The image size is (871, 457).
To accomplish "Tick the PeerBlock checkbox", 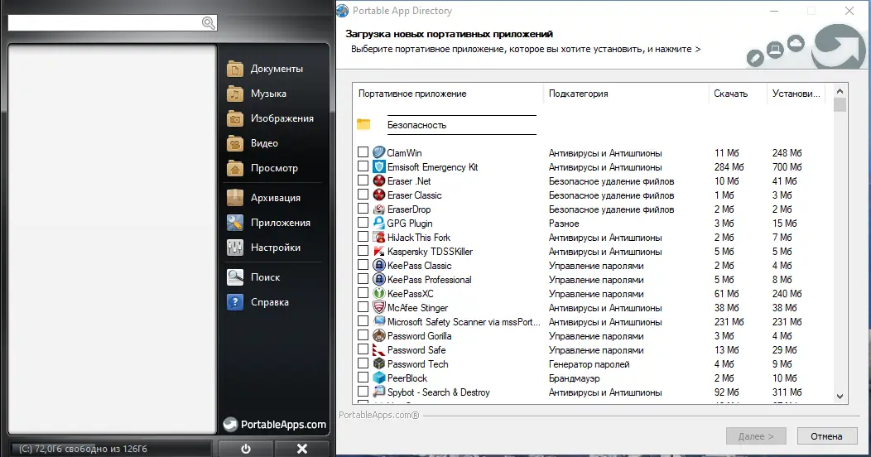I will 363,378.
